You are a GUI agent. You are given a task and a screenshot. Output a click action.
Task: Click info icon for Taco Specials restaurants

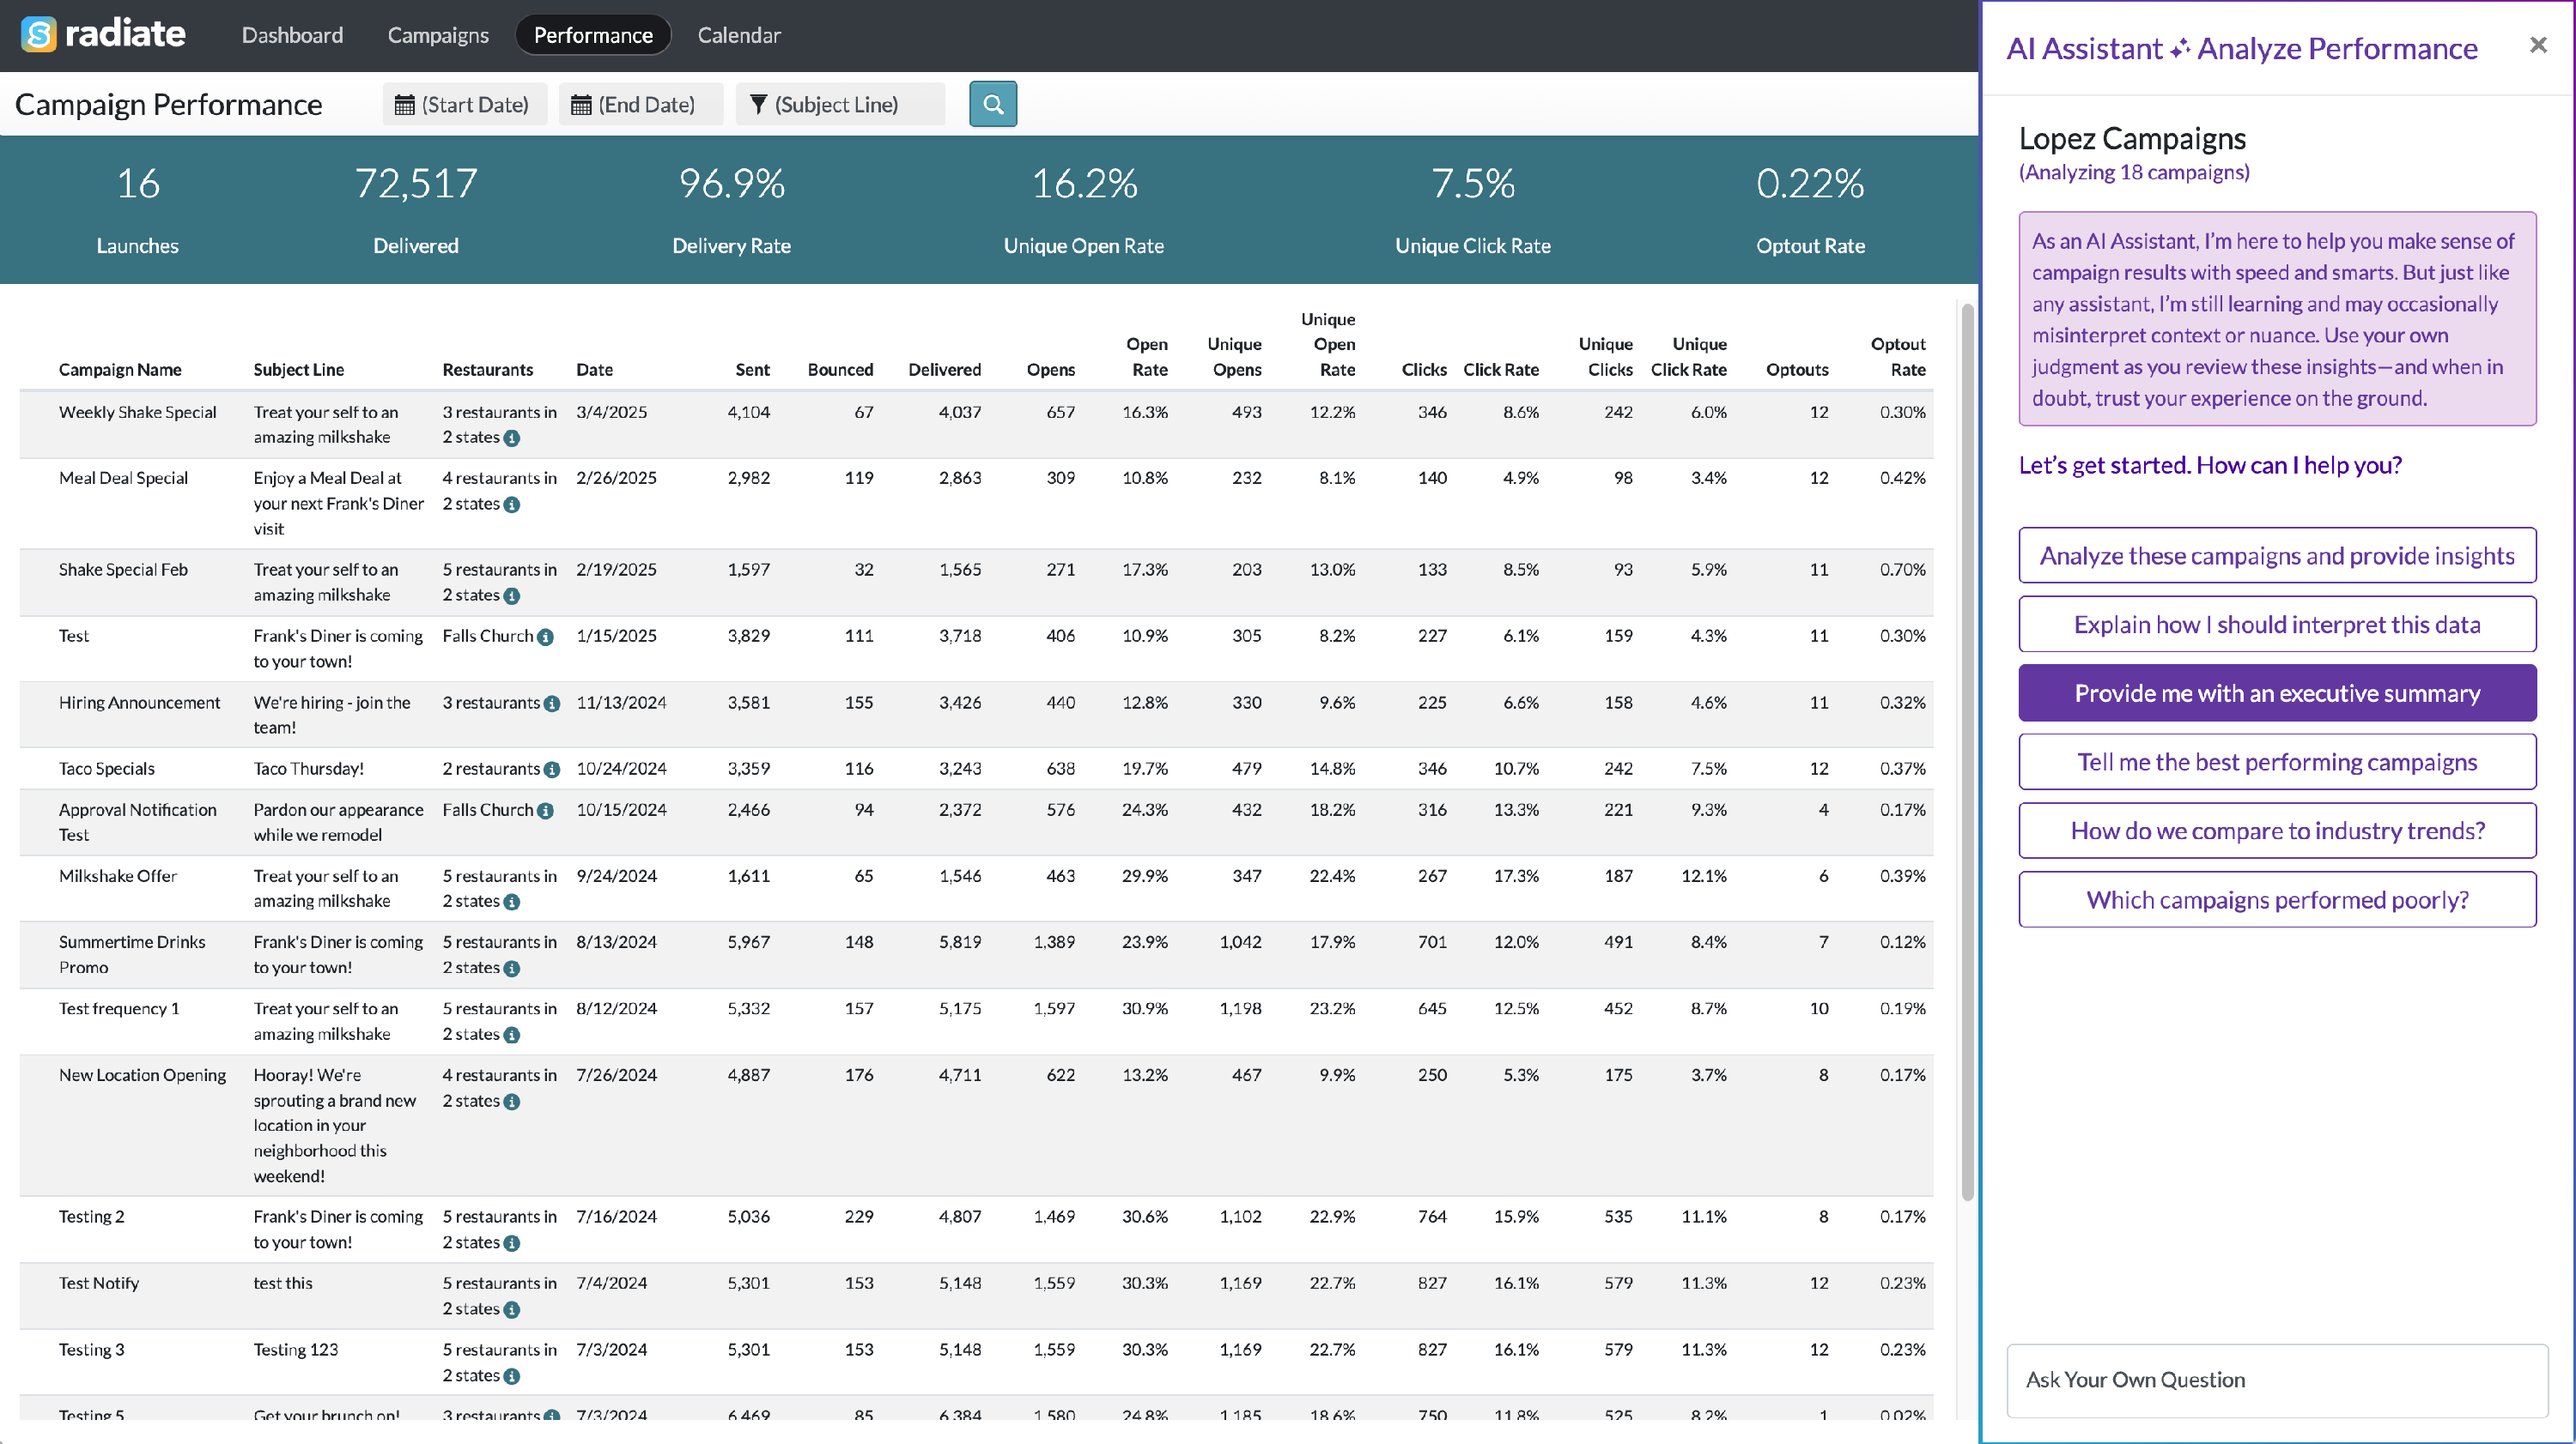pos(552,770)
